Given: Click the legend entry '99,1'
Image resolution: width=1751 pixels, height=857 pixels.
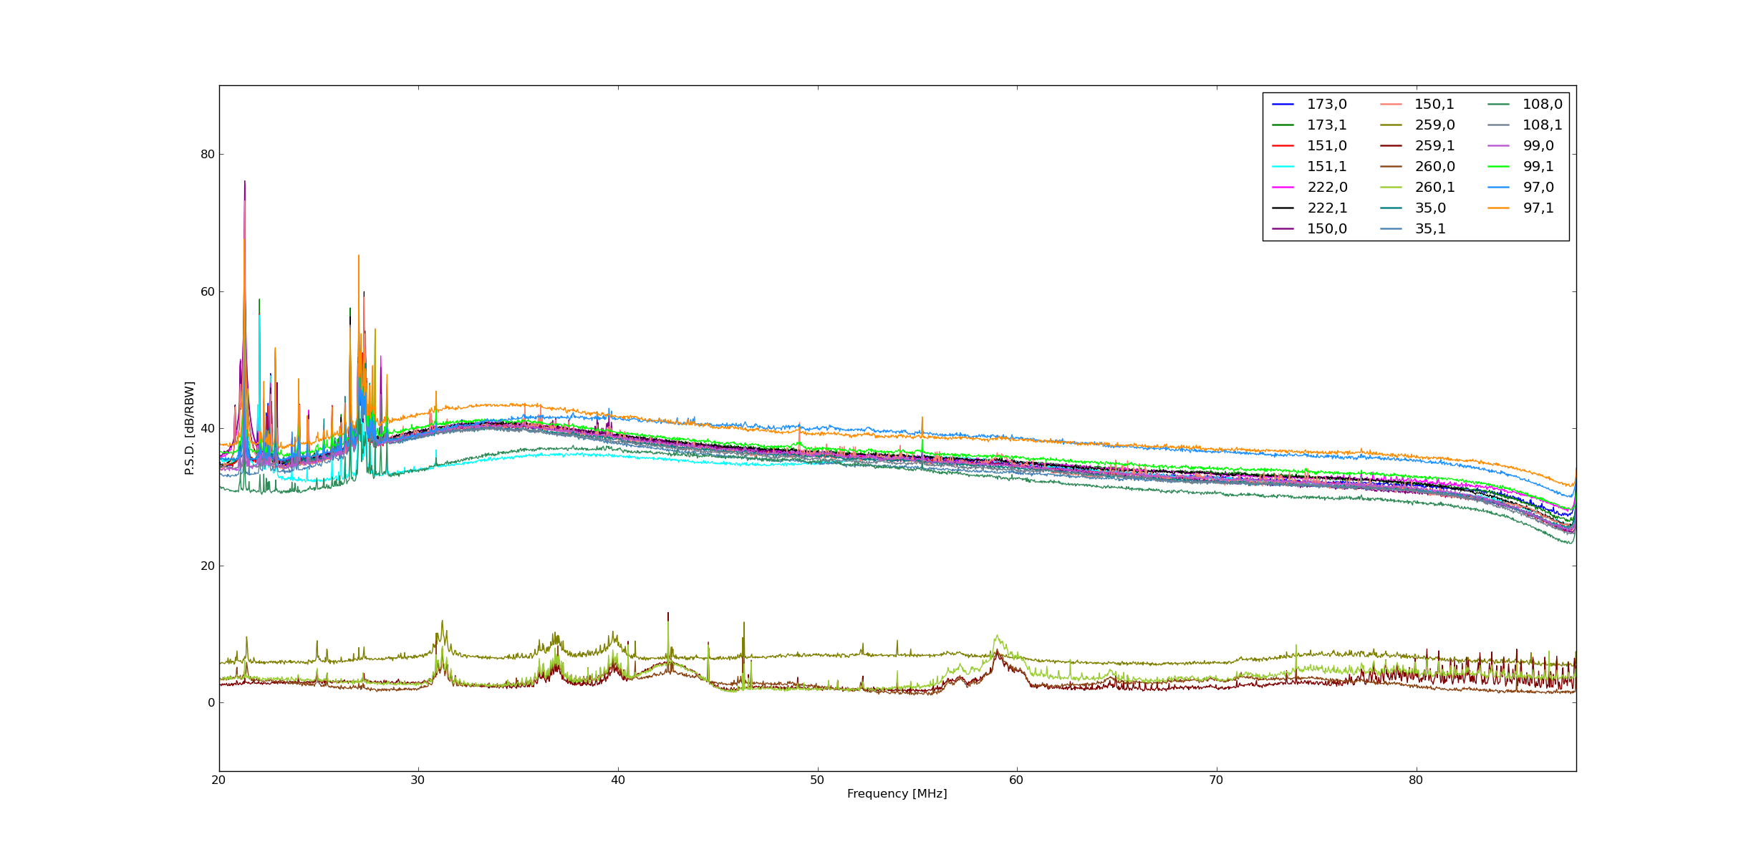Looking at the screenshot, I should 1521,167.
